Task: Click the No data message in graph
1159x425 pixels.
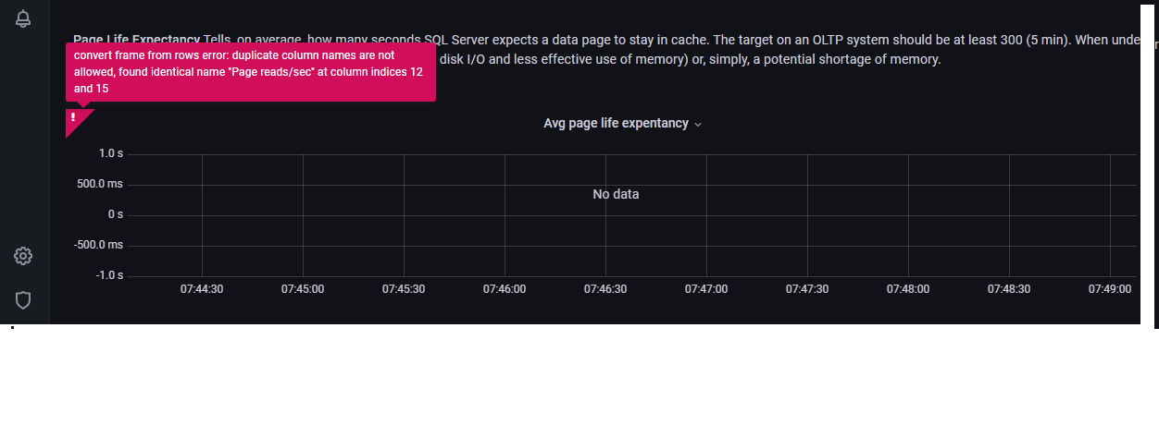Action: [616, 194]
